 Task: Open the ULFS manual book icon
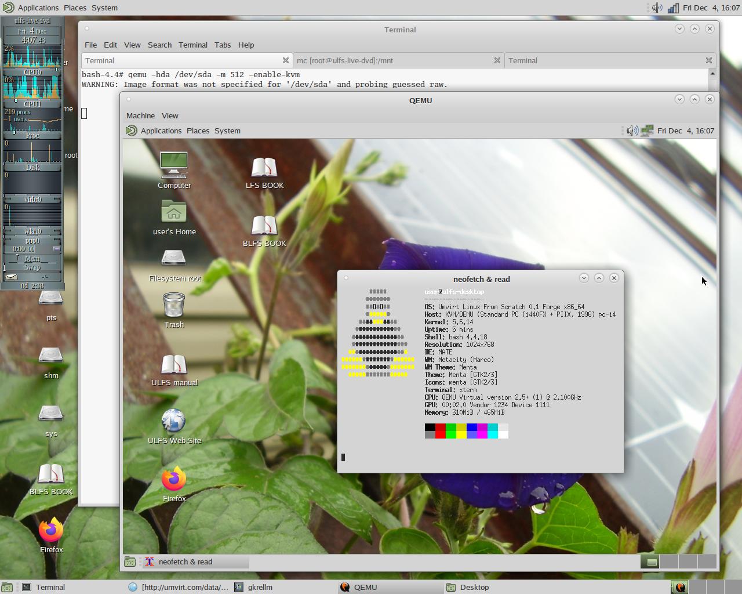[x=174, y=364]
